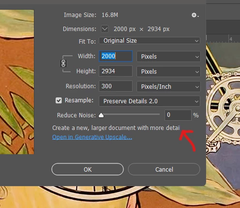Click the Resolution value field
Screen dimensions: 240x208
coord(116,86)
